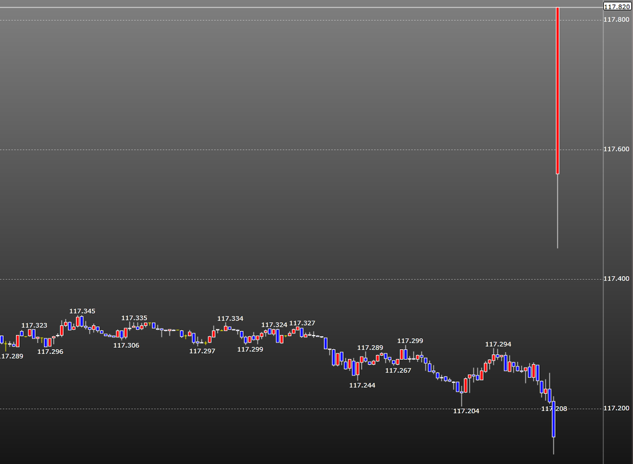Select the 117.600 price axis label
The image size is (633, 464).
pos(616,150)
